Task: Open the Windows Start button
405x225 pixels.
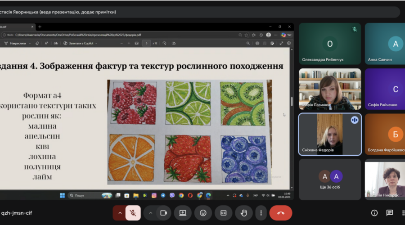Action: (62, 196)
